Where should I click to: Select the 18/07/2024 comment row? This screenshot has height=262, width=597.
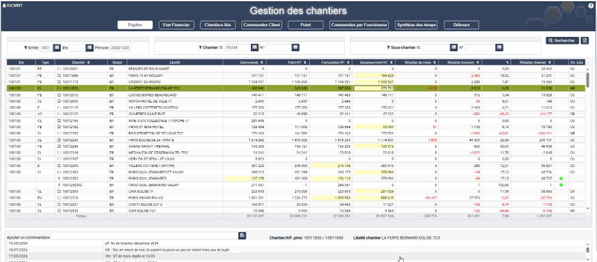point(296,250)
